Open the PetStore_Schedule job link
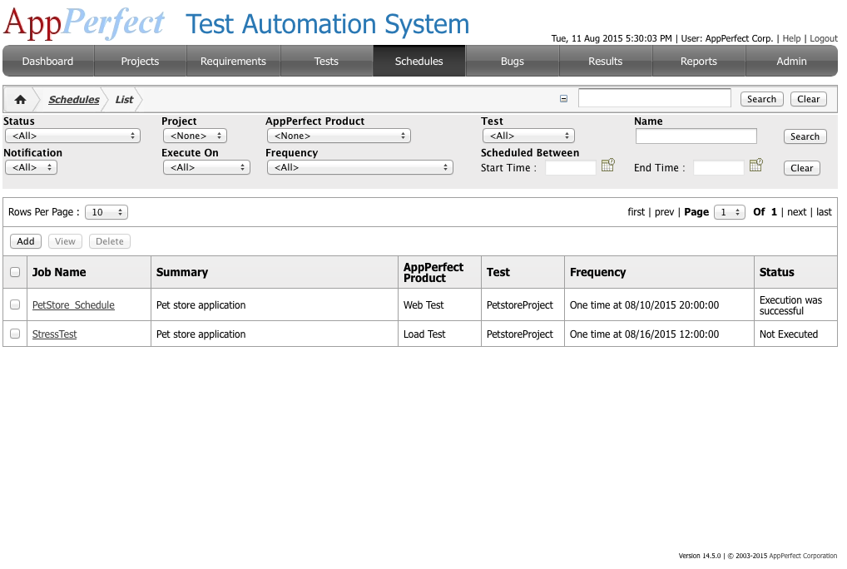Screen dimensions: 847x569 73,305
